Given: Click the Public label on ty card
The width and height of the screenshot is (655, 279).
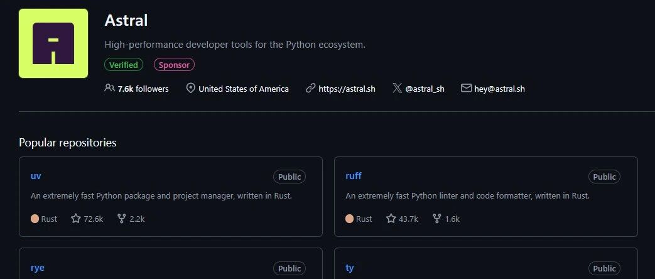Looking at the screenshot, I should pyautogui.click(x=605, y=268).
